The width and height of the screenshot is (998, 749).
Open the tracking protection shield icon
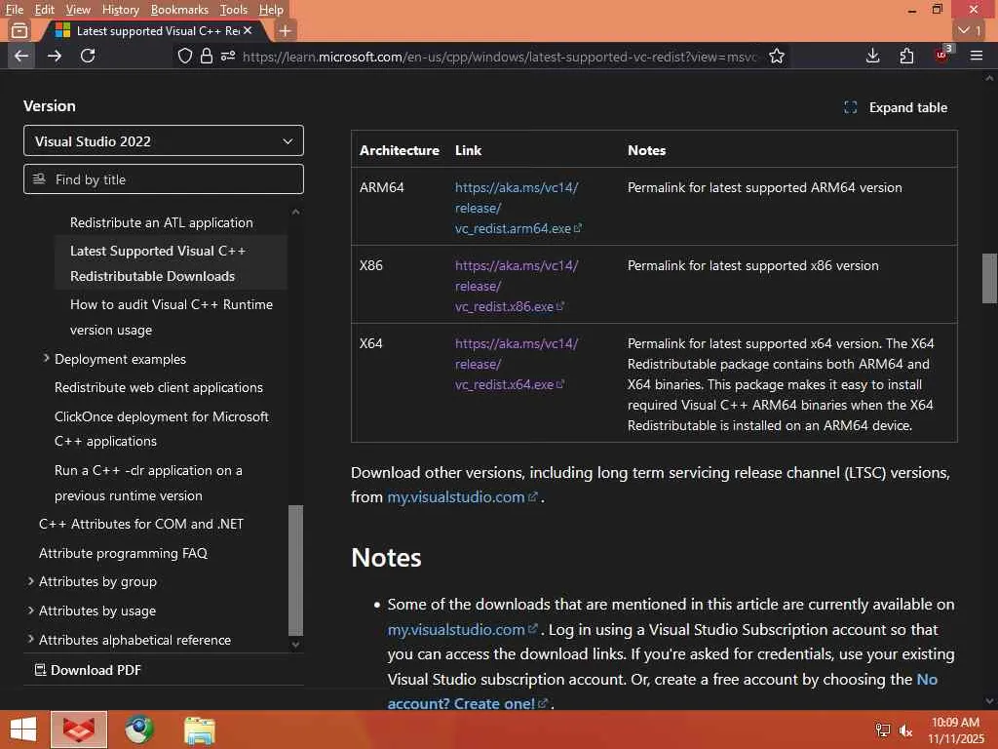click(x=184, y=56)
